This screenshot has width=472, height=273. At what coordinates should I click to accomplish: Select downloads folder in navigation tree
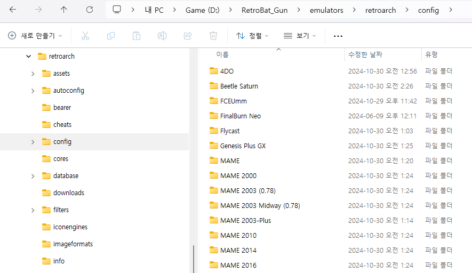pyautogui.click(x=63, y=193)
